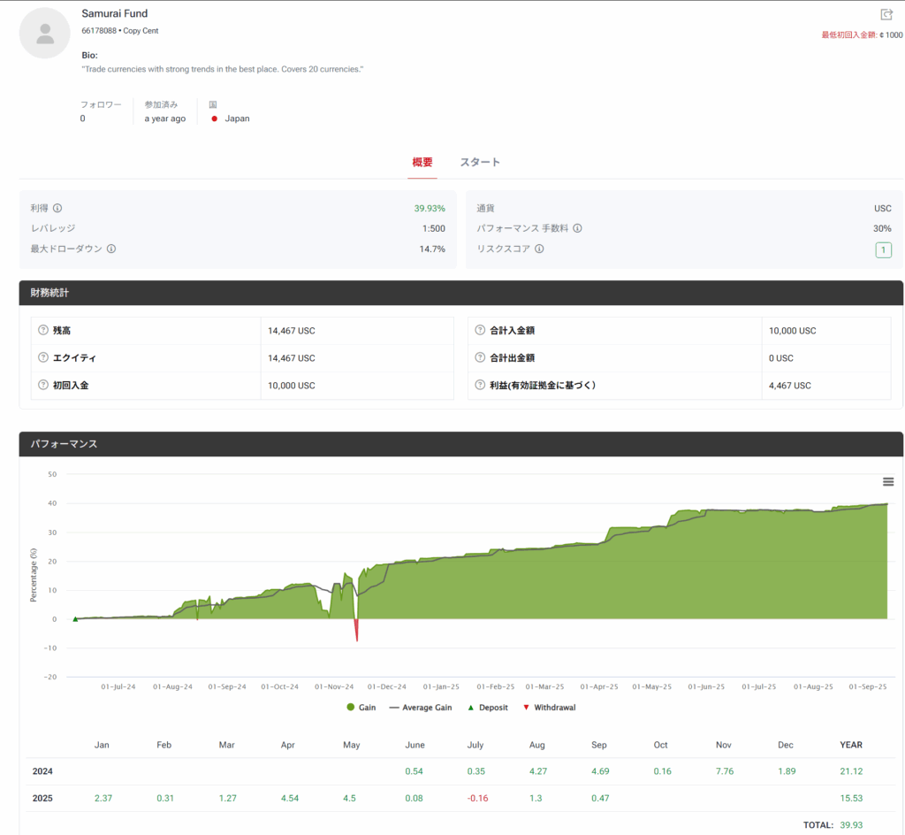Switch to the 概要 tab
905x835 pixels.
(422, 163)
